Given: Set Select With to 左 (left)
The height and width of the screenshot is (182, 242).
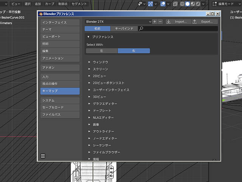Looking at the screenshot, I should (102, 51).
